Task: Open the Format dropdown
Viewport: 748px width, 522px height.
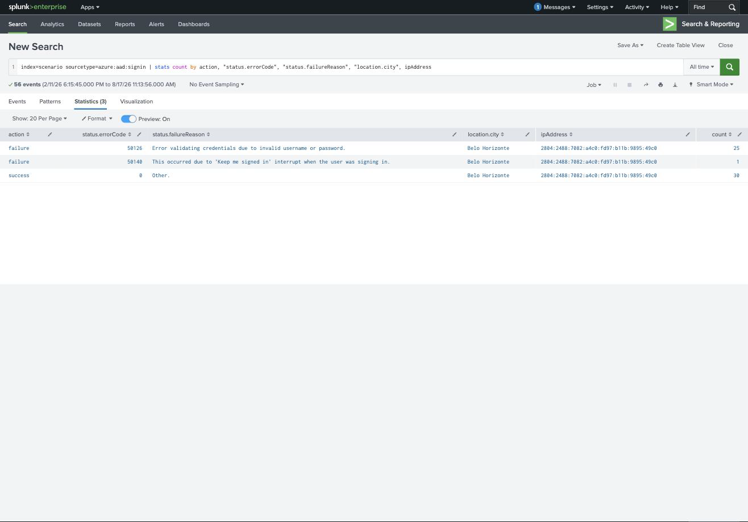Action: coord(97,119)
